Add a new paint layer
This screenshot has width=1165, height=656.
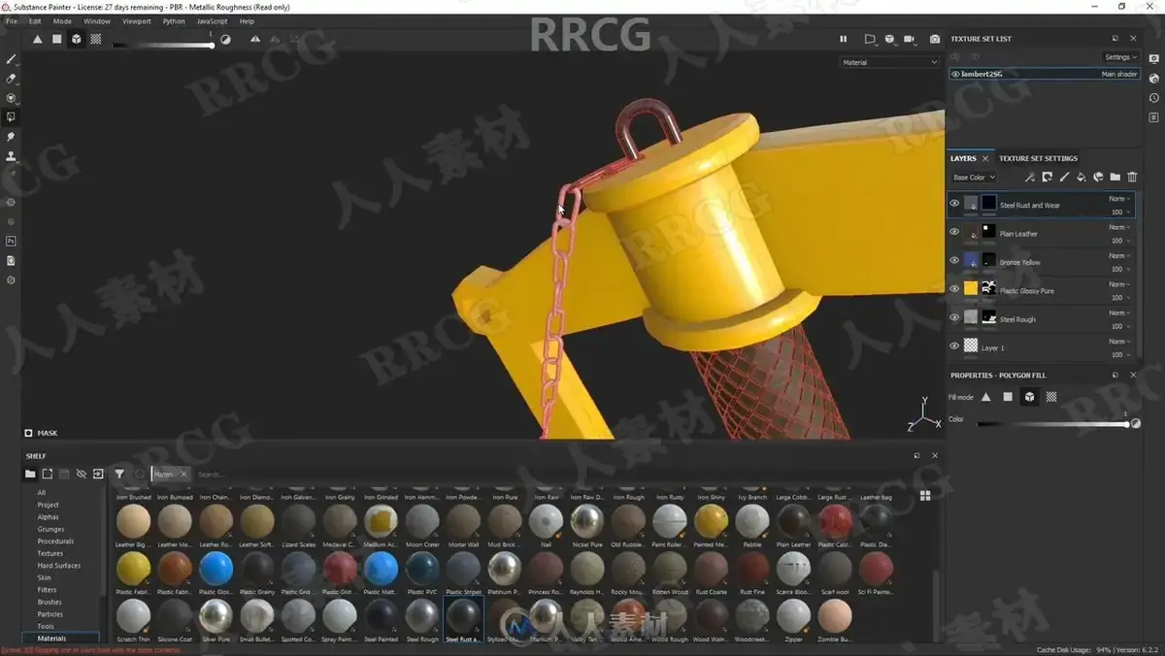[x=1064, y=178]
